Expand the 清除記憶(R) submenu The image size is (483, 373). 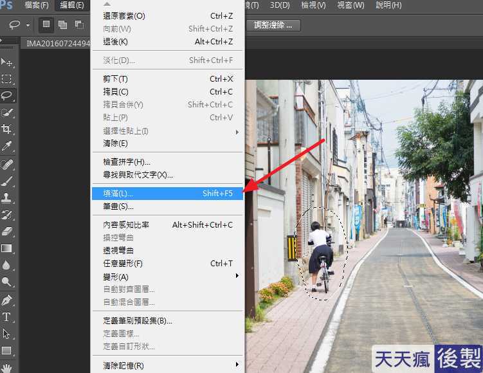[x=168, y=366]
